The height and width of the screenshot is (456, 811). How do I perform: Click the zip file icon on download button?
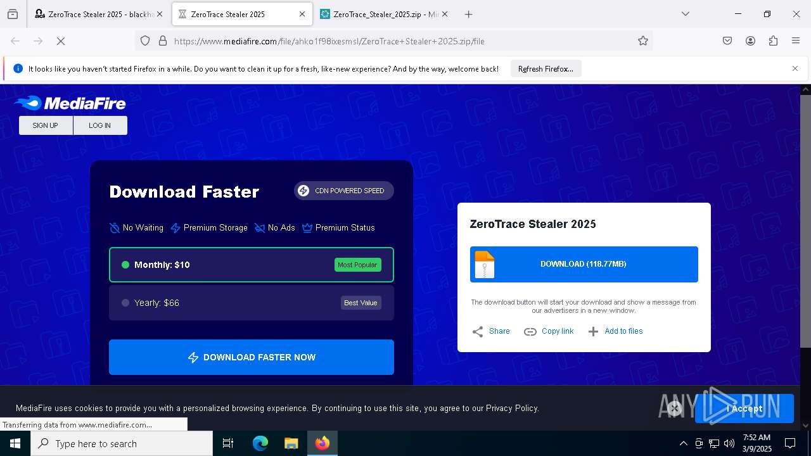(x=485, y=265)
